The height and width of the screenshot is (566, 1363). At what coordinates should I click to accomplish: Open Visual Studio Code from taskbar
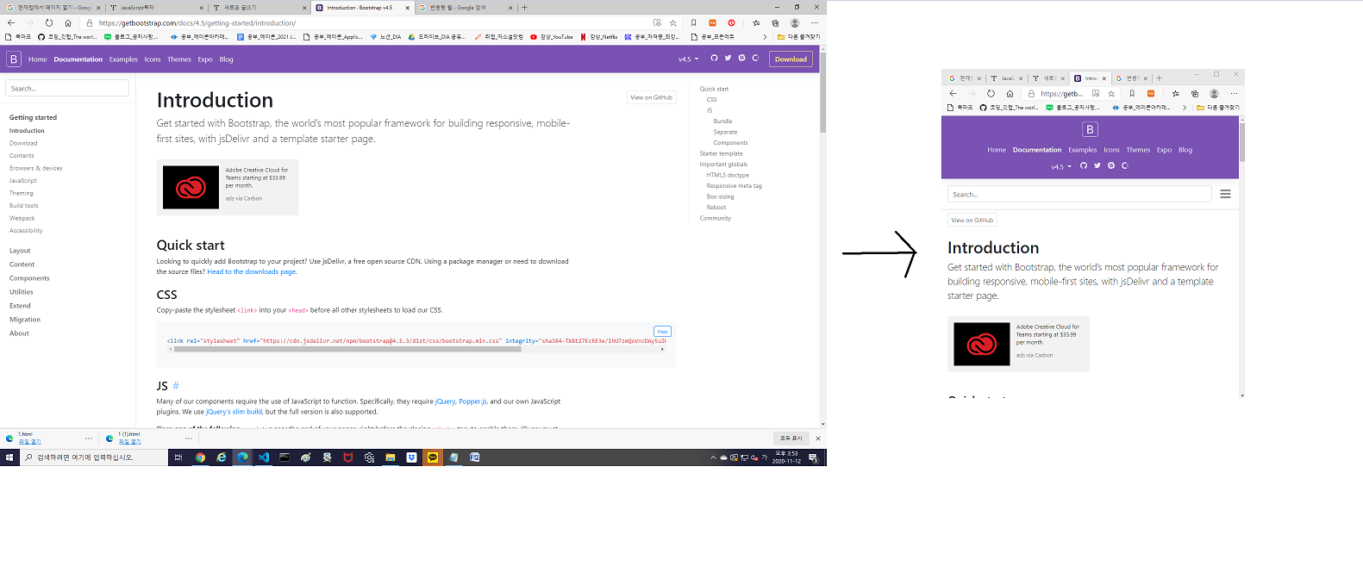(264, 457)
